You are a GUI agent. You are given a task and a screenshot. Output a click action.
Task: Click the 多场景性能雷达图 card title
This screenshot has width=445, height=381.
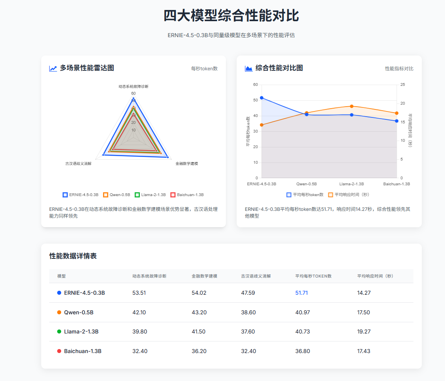click(x=87, y=68)
